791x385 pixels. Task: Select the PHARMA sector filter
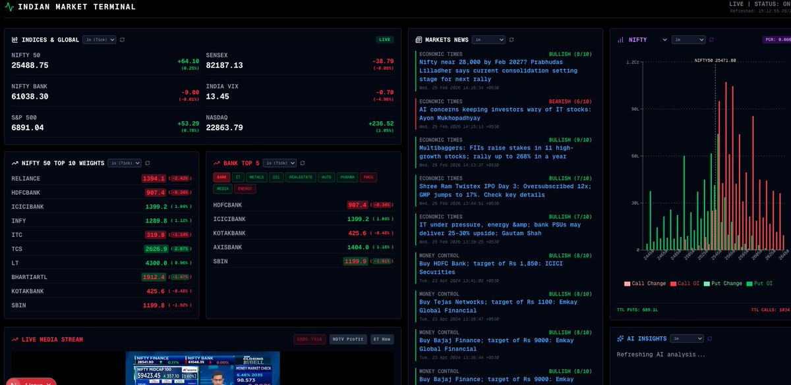[x=347, y=177]
